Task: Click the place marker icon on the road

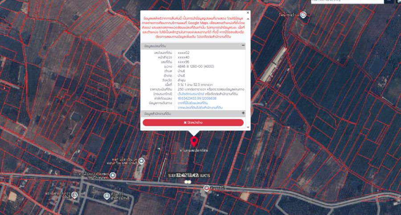Action: click(x=205, y=188)
